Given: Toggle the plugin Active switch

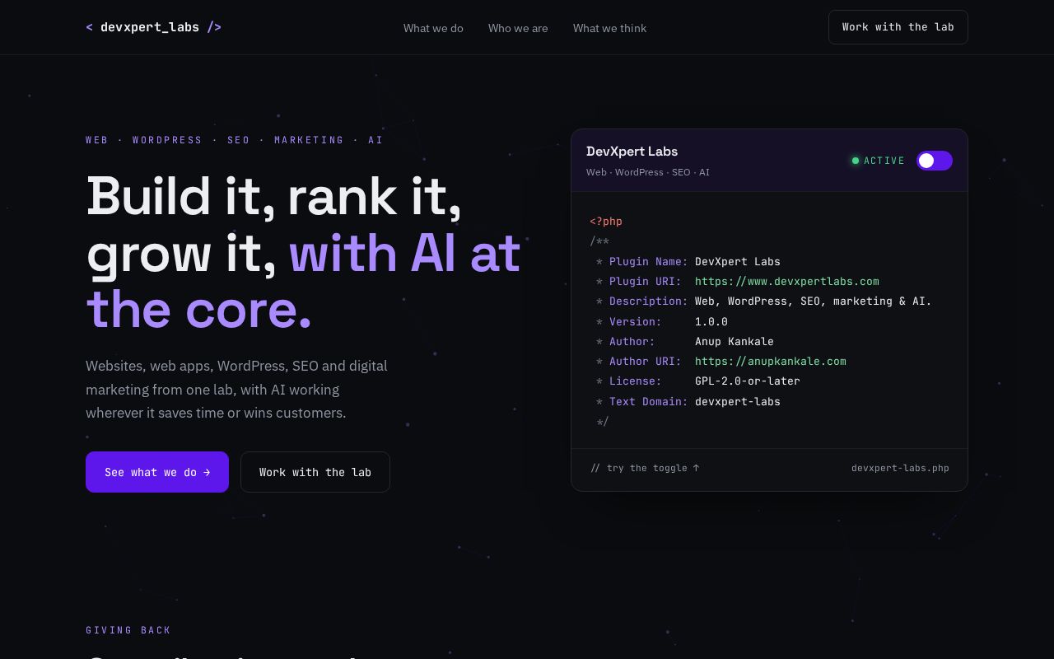Looking at the screenshot, I should pyautogui.click(x=935, y=161).
